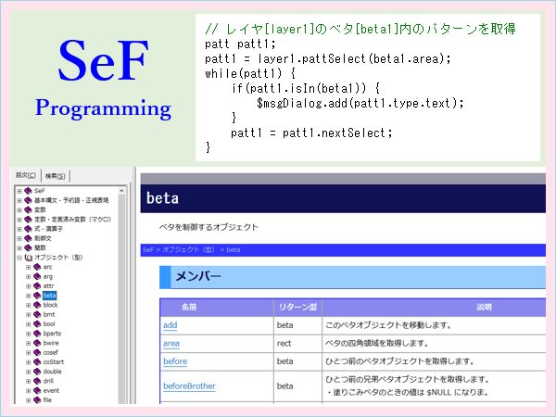Screen dimensions: 556x417
Task: Open the beforeBrother member link
Action: click(190, 385)
